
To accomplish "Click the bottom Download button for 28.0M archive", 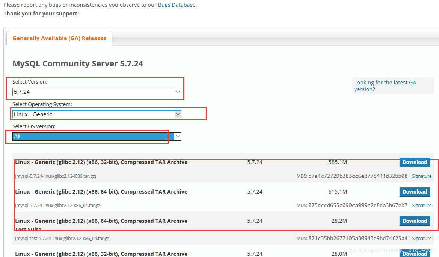I will point(414,254).
